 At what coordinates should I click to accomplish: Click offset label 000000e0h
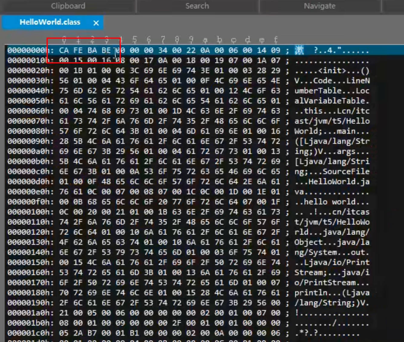pos(31,192)
